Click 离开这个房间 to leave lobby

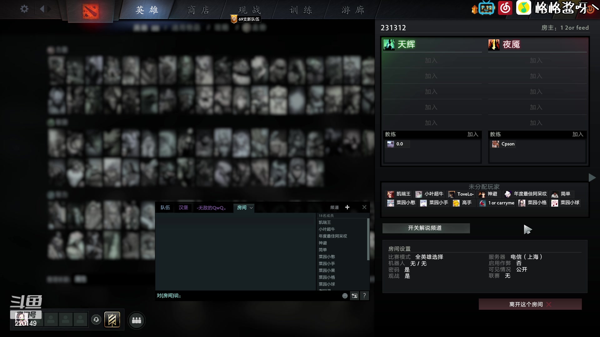coord(530,304)
